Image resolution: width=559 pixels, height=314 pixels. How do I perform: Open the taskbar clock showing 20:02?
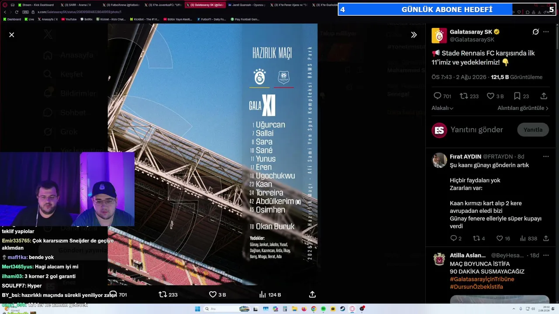coord(545,309)
